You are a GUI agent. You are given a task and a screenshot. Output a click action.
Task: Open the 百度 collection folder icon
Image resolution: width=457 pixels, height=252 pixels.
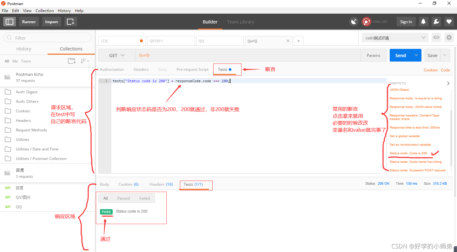click(7, 173)
